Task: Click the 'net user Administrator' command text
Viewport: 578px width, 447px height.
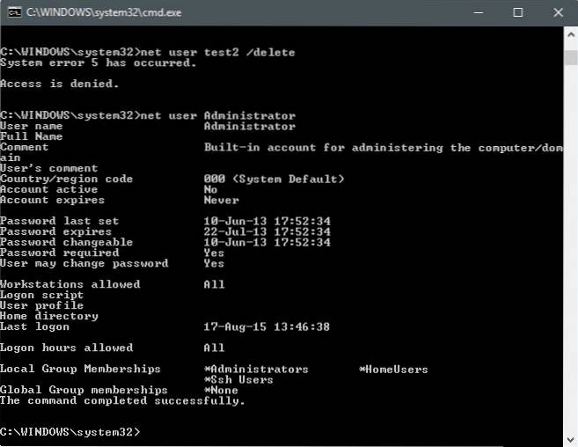Action: click(x=218, y=116)
